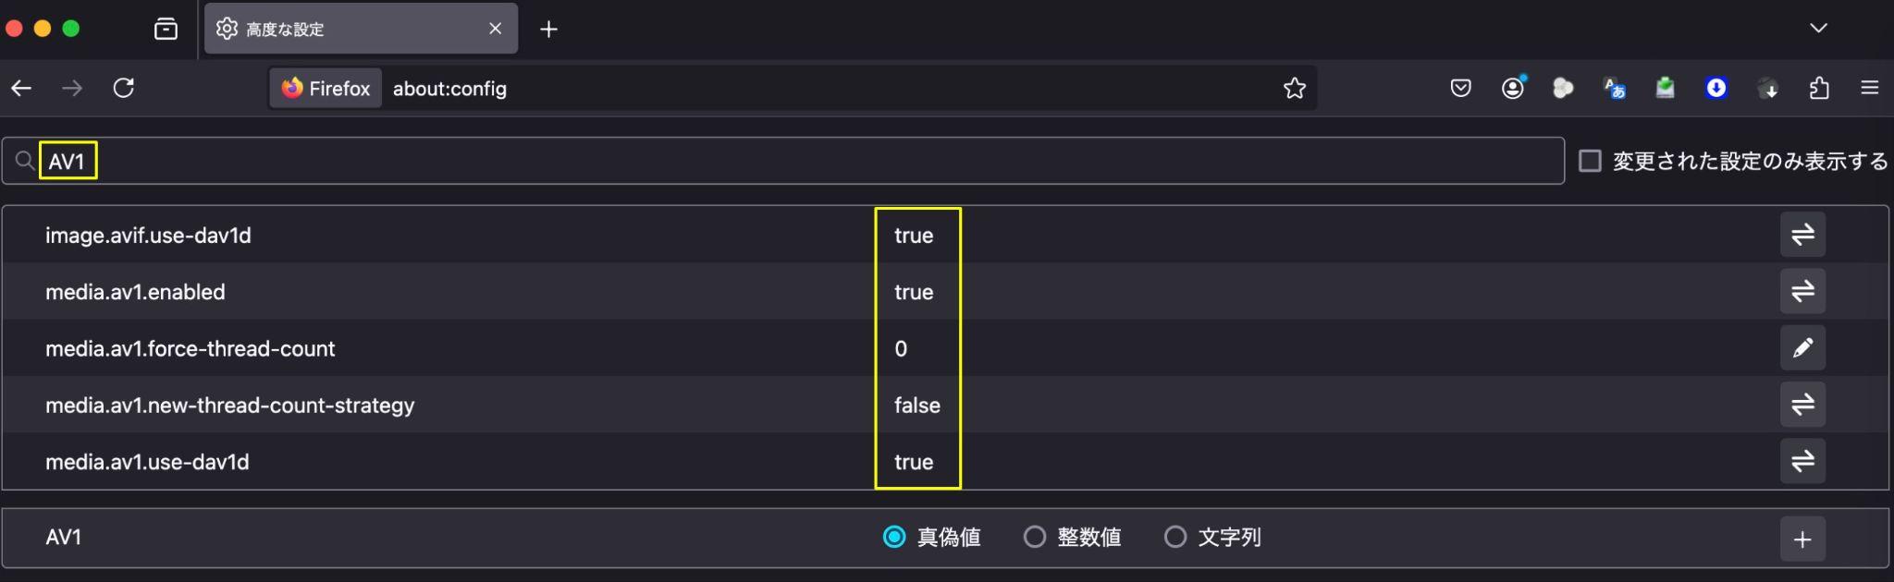Open a new tab with plus button

[x=548, y=29]
